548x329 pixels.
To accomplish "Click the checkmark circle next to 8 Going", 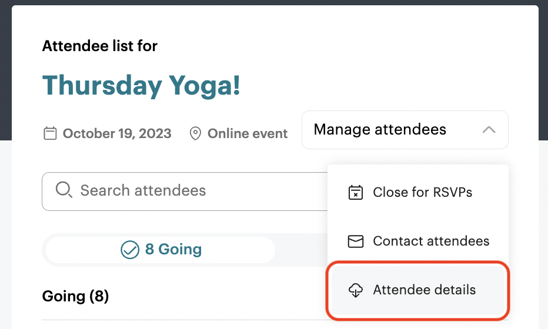I will [130, 250].
